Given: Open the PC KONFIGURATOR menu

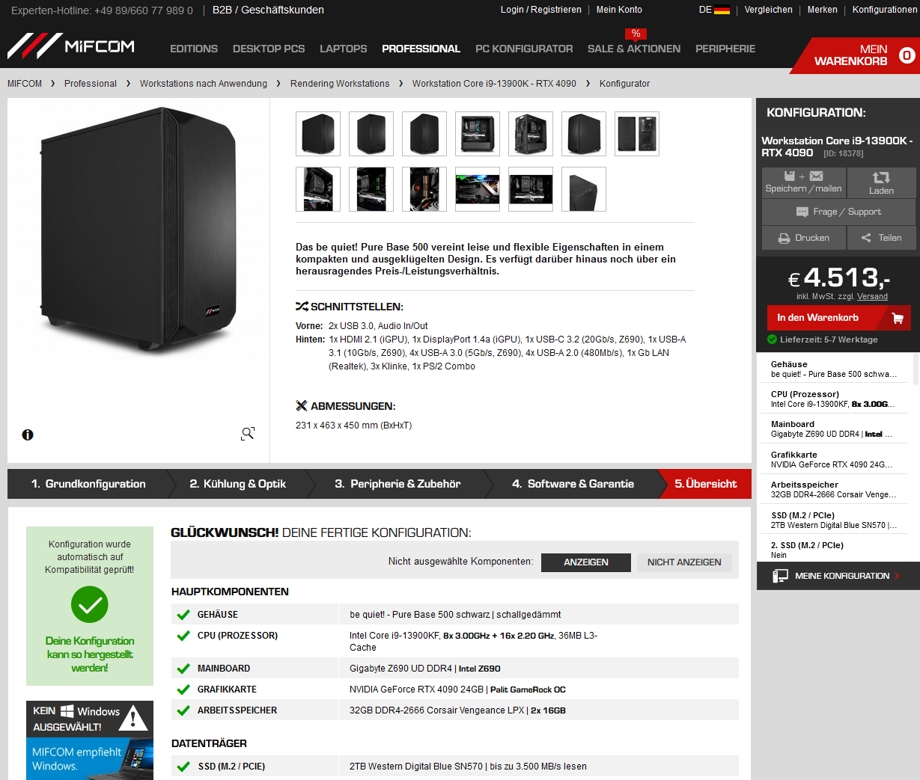Looking at the screenshot, I should pos(524,49).
